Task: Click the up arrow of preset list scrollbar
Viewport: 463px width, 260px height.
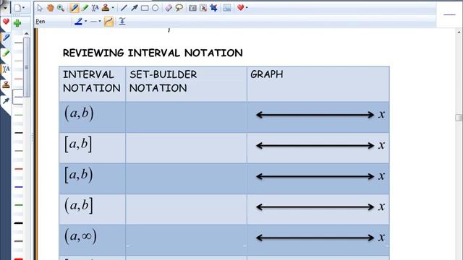Action: 27,34
